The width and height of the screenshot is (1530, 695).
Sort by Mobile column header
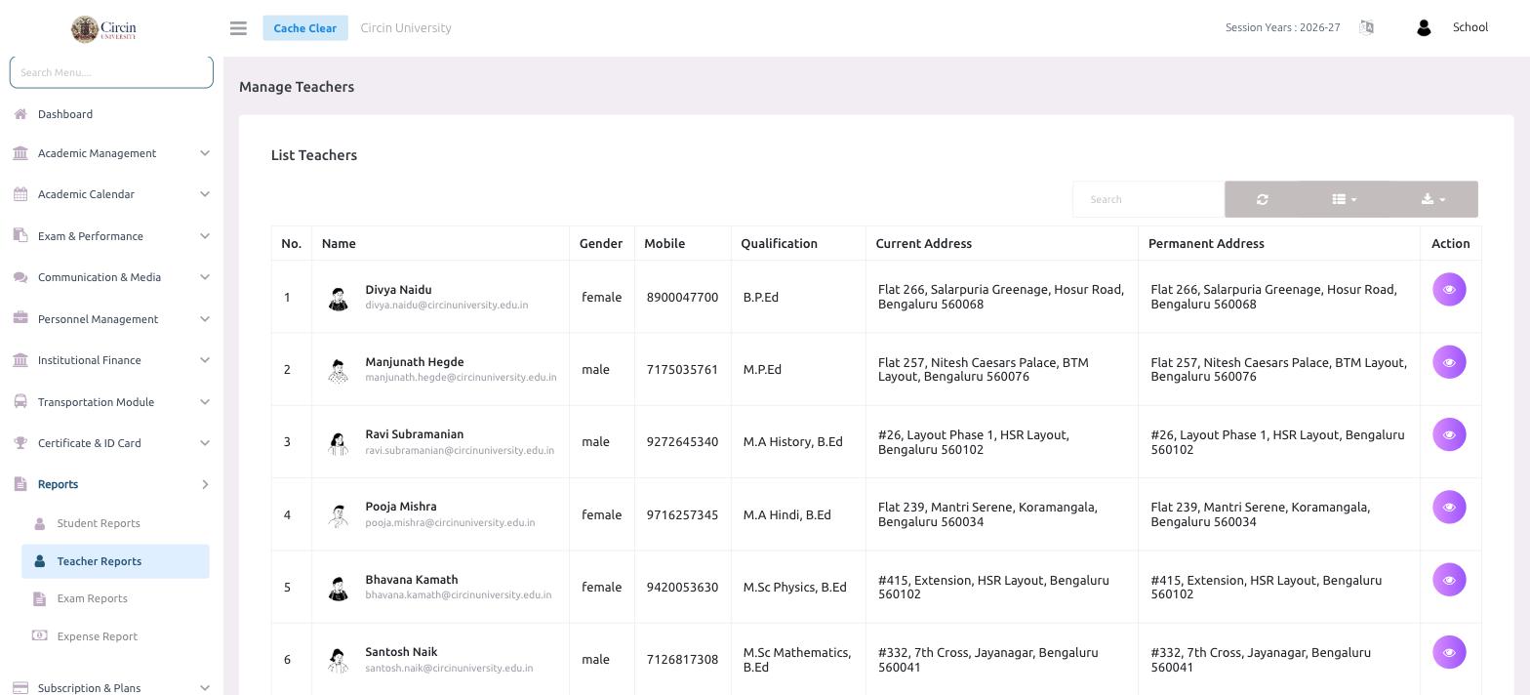683,243
